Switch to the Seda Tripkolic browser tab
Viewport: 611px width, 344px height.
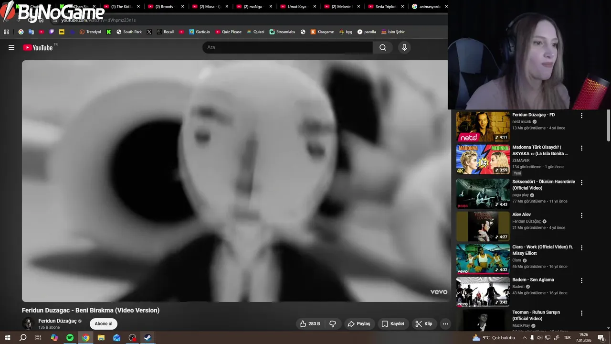tap(385, 7)
